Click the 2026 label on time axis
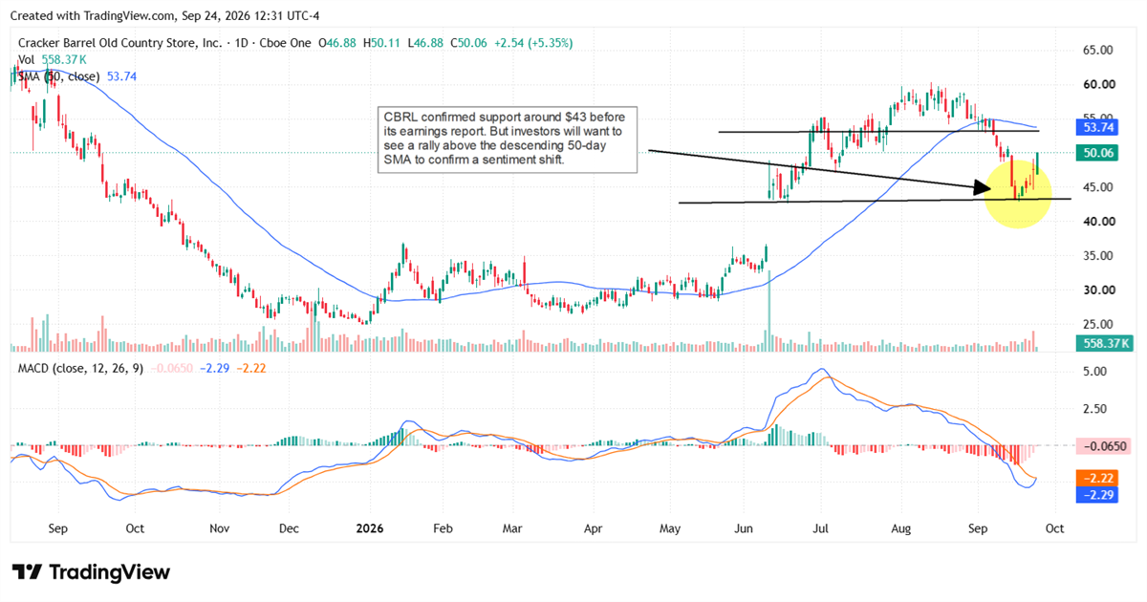 [x=371, y=527]
